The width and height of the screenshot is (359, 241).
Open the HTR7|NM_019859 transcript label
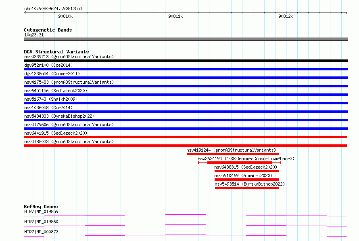click(x=41, y=211)
